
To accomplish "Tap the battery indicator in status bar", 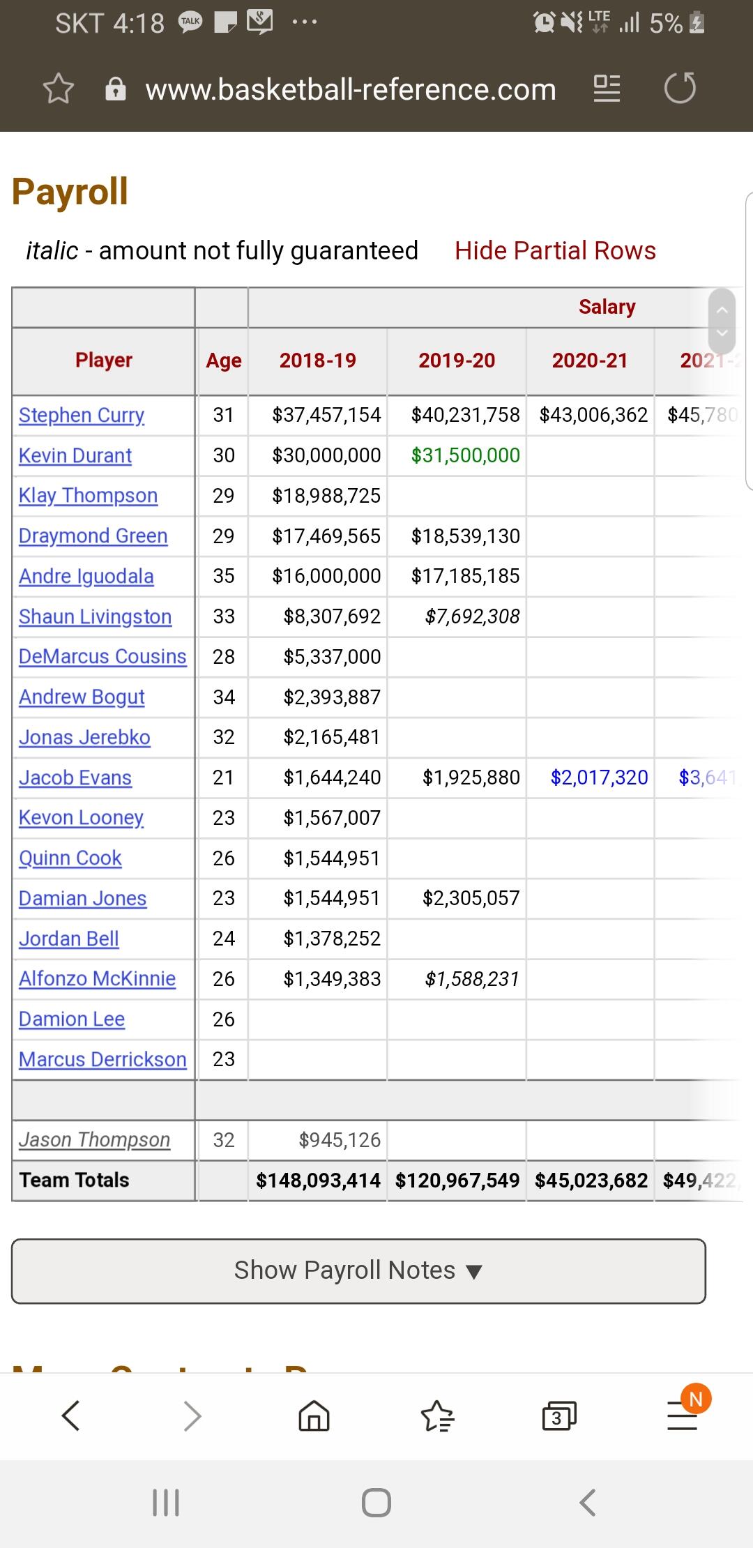I will (x=697, y=23).
